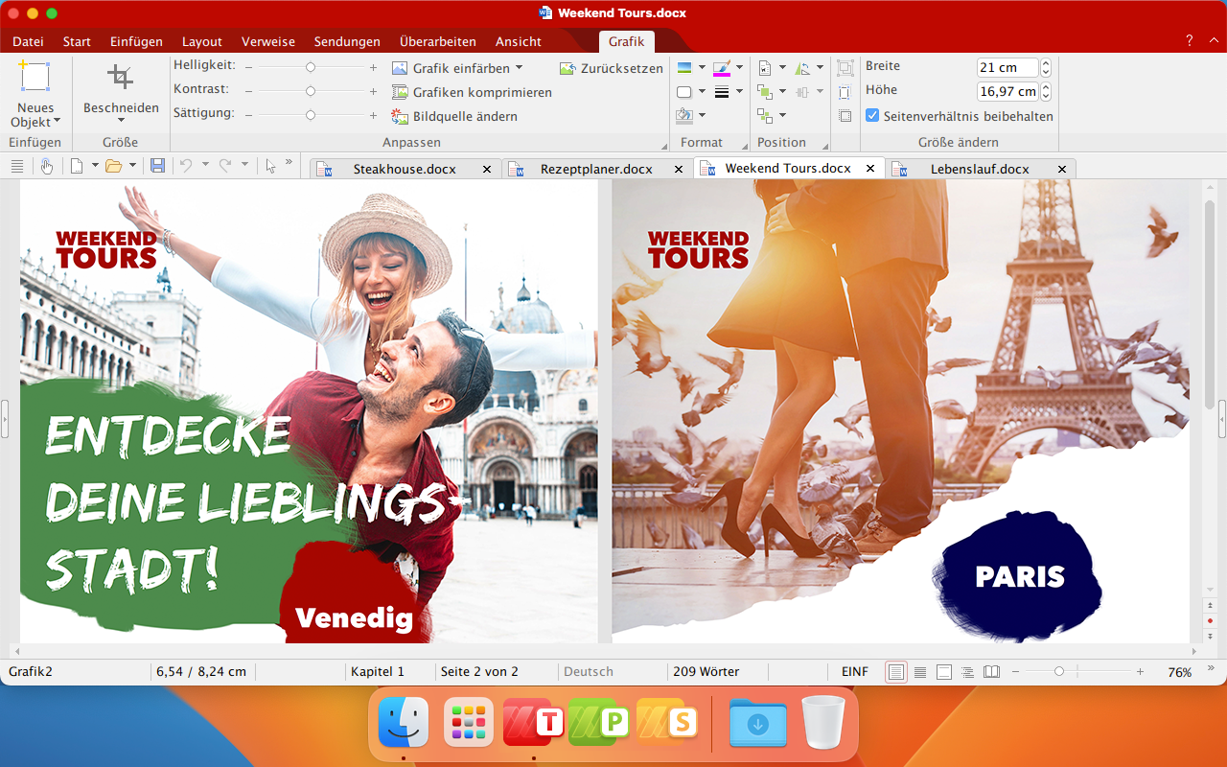Uncheck Seitenverhältnis beibehalten checkbox
Image resolution: width=1227 pixels, height=767 pixels.
pyautogui.click(x=872, y=116)
